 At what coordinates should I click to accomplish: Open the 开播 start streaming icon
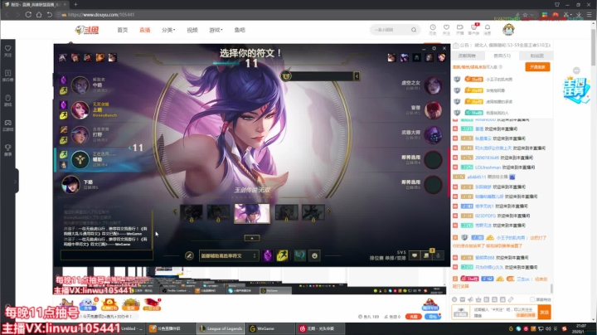click(460, 29)
